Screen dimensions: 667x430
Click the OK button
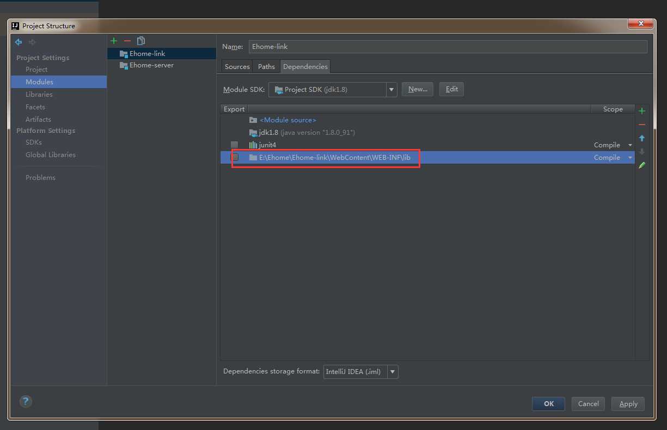pos(549,404)
